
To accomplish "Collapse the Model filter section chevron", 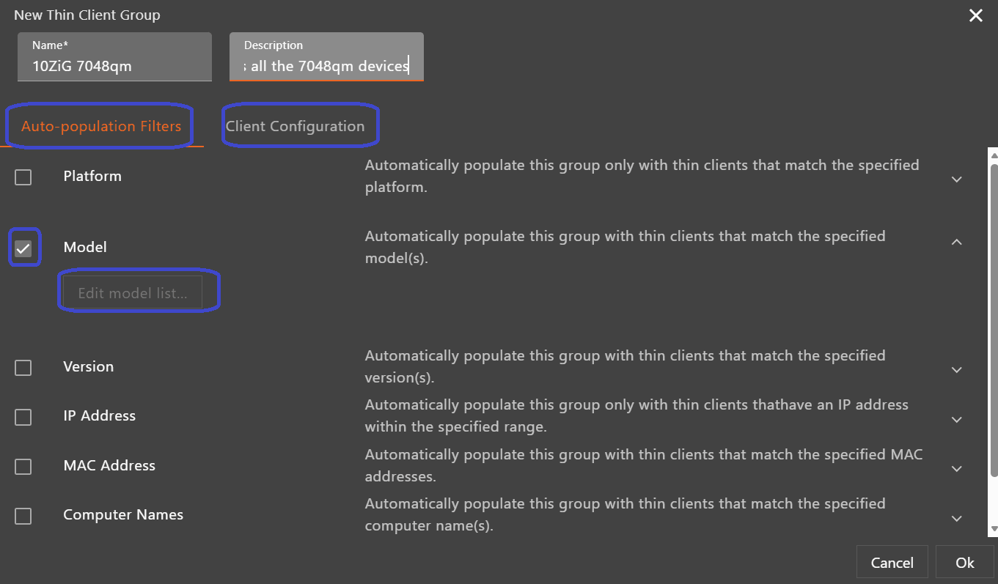I will [956, 242].
